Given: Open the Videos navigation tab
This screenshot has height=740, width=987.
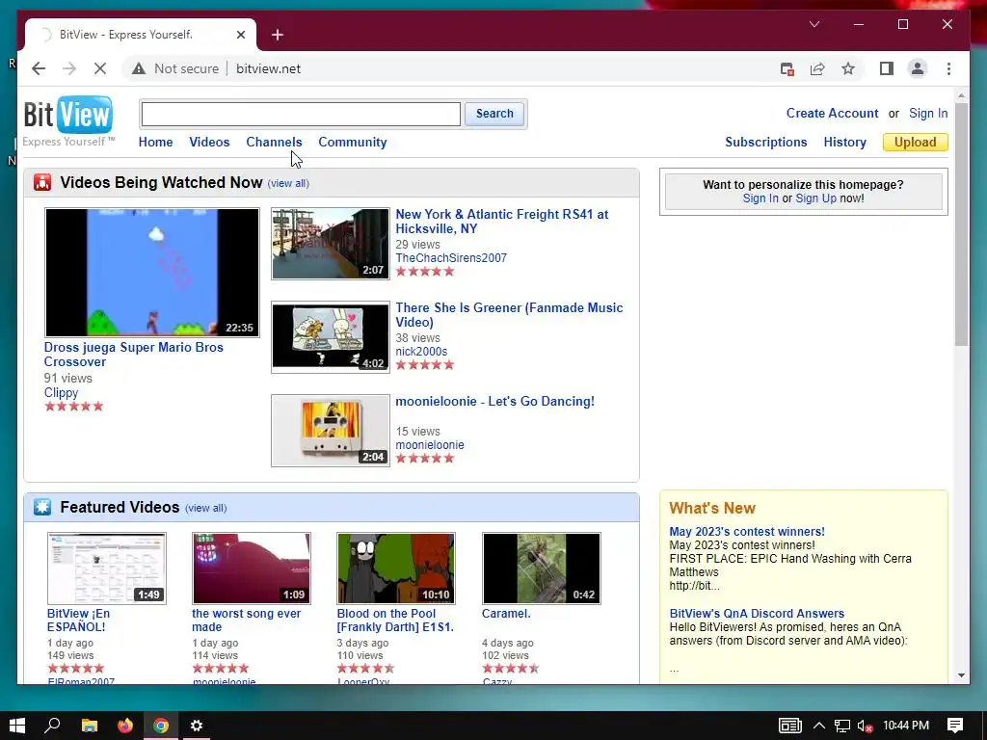Looking at the screenshot, I should click(x=209, y=143).
